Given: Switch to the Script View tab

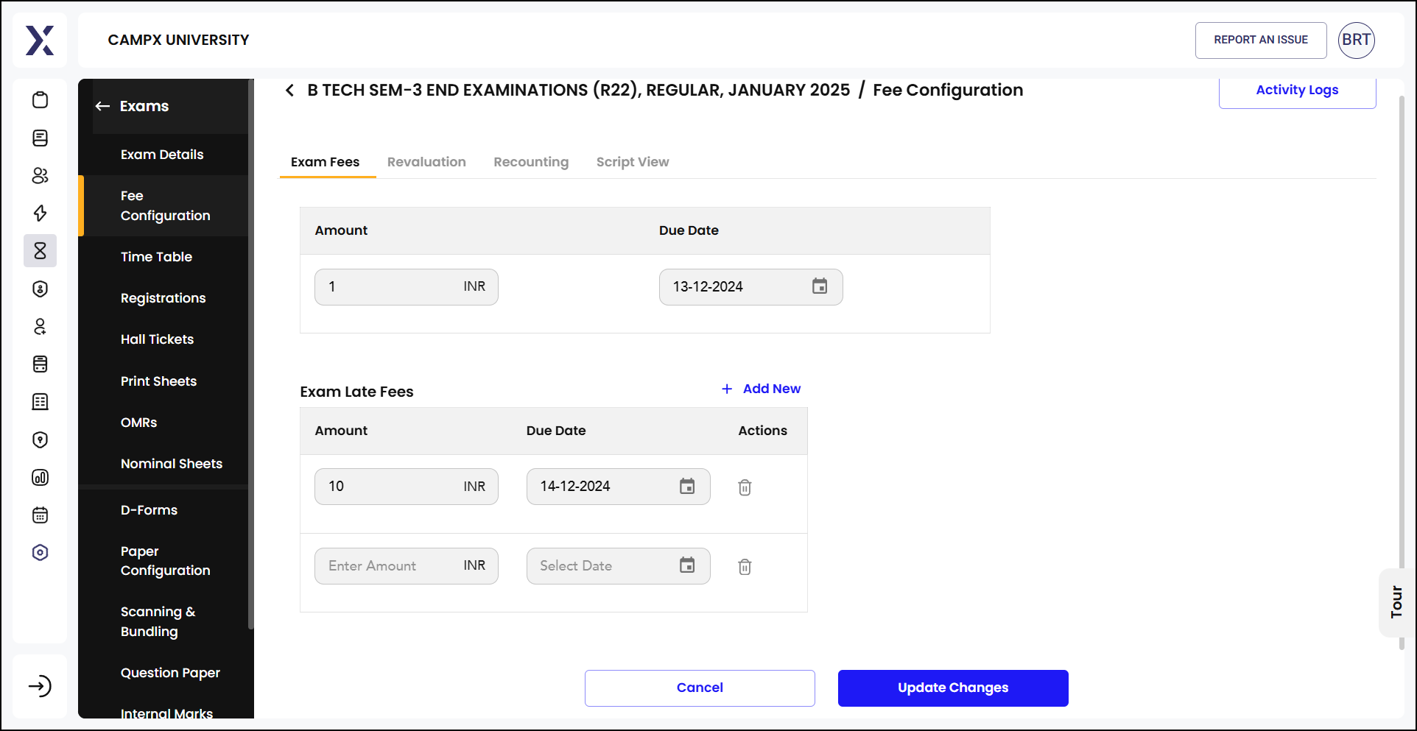Looking at the screenshot, I should 633,162.
